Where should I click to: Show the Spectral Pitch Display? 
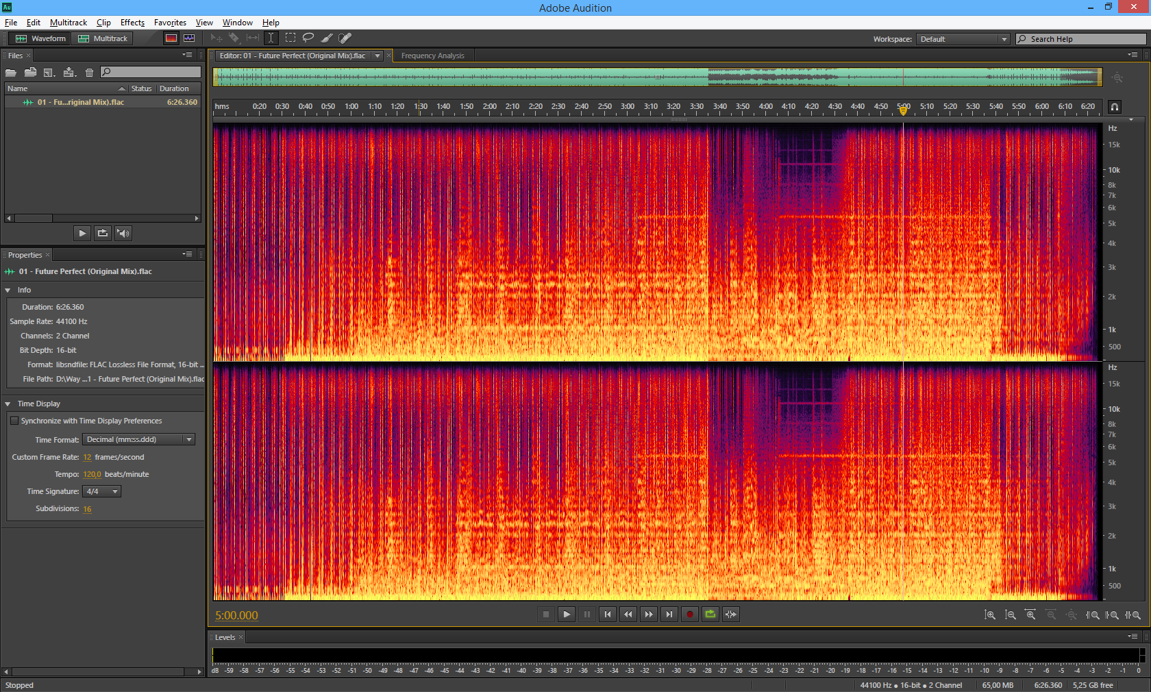click(189, 38)
